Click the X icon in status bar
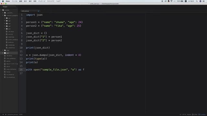Viewport: 207px width, 116px height. [x=6, y=115]
